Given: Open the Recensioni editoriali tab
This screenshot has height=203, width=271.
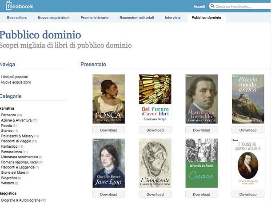Looking at the screenshot, I should (x=137, y=18).
